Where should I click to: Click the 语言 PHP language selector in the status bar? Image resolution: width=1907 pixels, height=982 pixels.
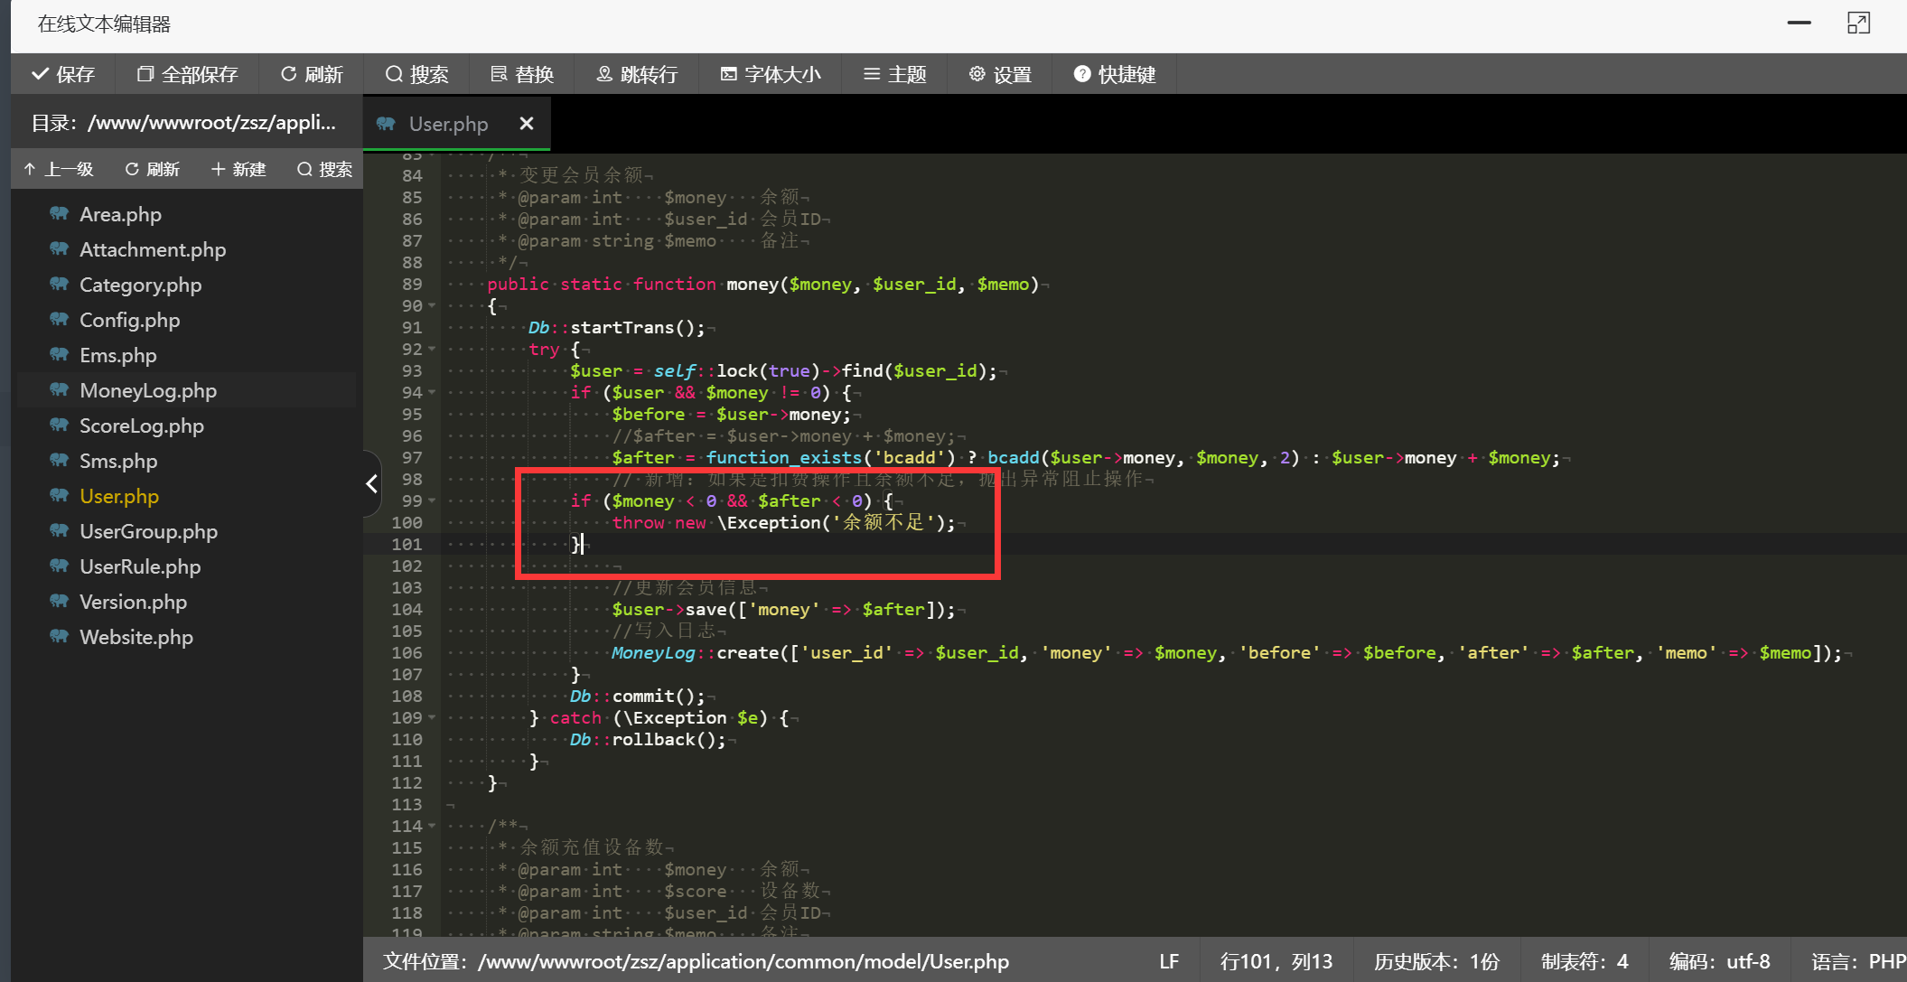tap(1857, 961)
